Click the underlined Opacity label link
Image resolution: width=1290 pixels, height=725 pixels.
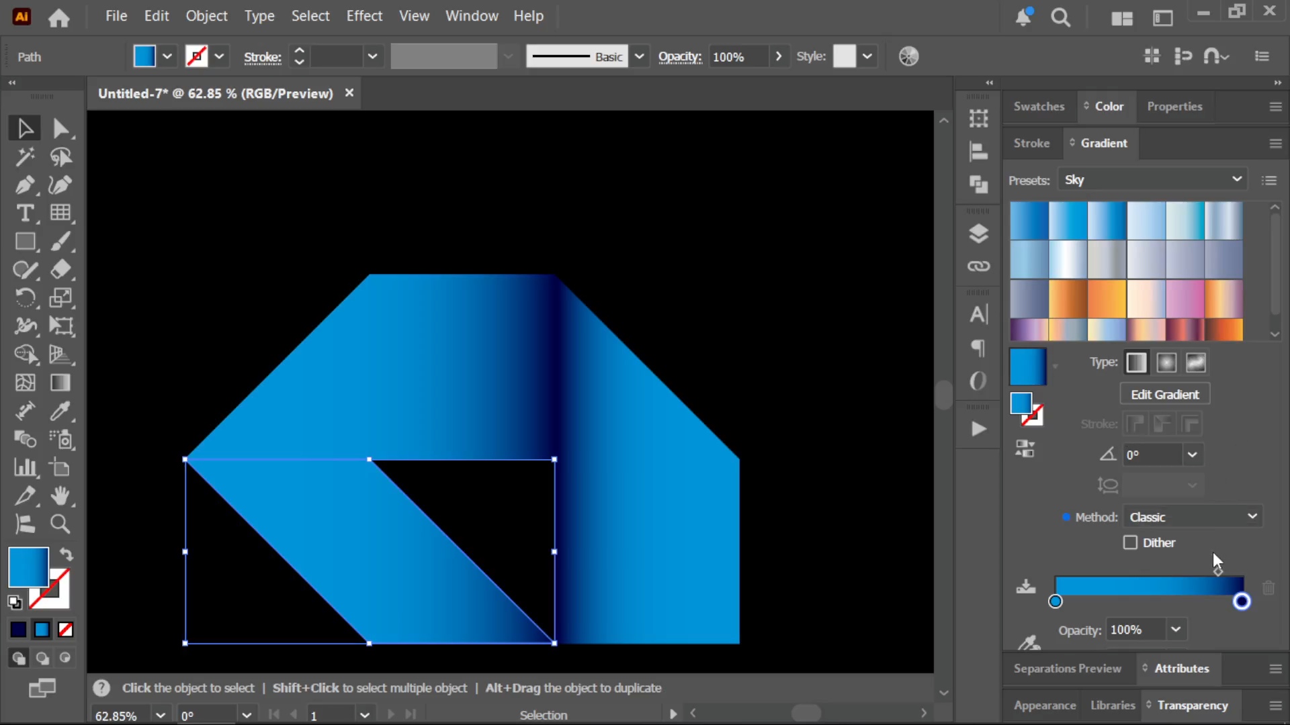coord(680,58)
